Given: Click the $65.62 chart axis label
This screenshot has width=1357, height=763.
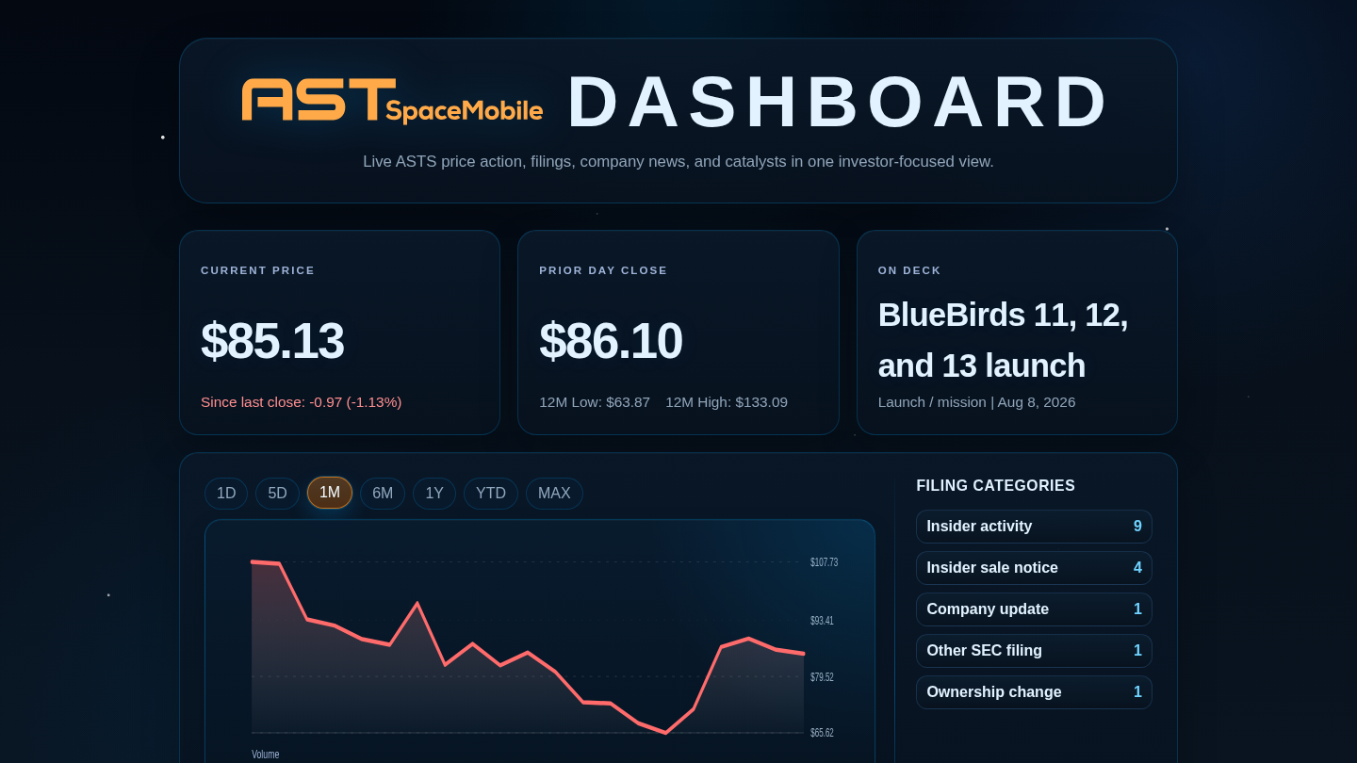Looking at the screenshot, I should 822,733.
